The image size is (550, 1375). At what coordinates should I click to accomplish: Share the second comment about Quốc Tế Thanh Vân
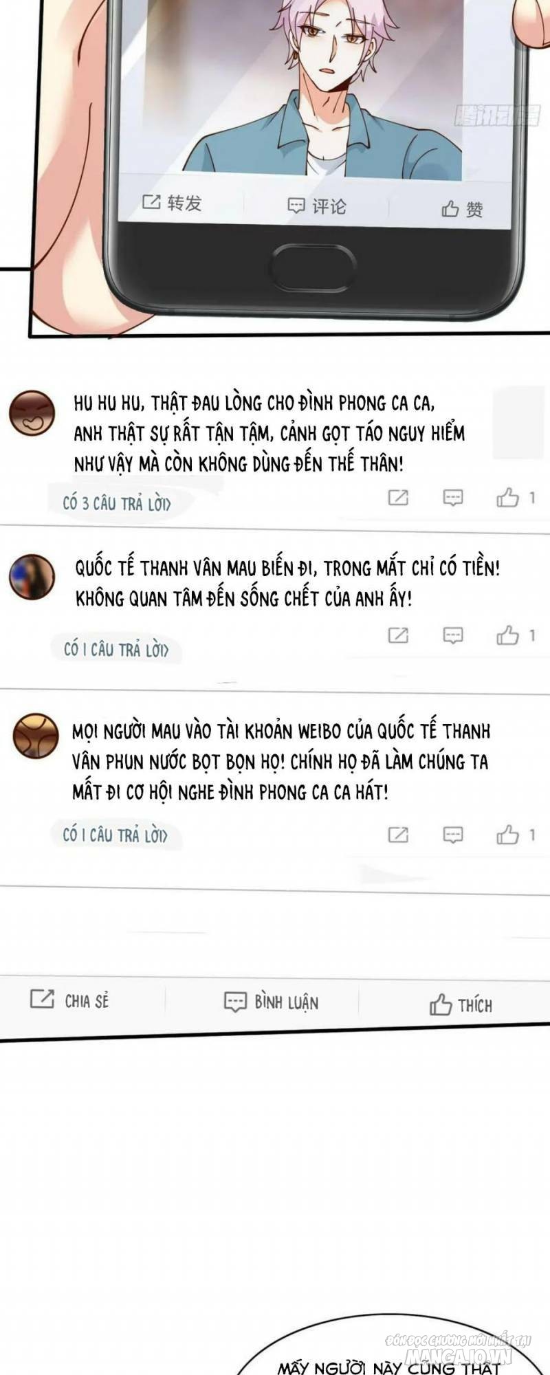[x=398, y=635]
